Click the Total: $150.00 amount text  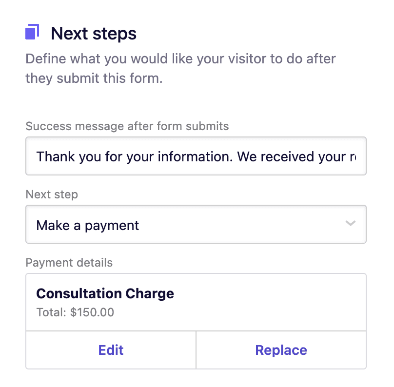[x=75, y=312]
